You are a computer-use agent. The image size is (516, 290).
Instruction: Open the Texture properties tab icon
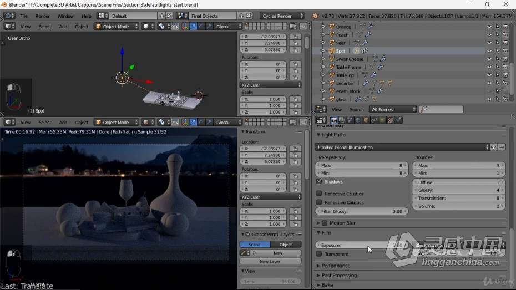tap(390, 120)
